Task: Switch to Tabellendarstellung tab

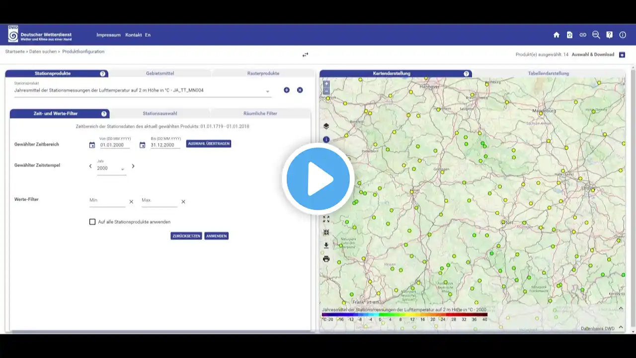Action: 549,74
